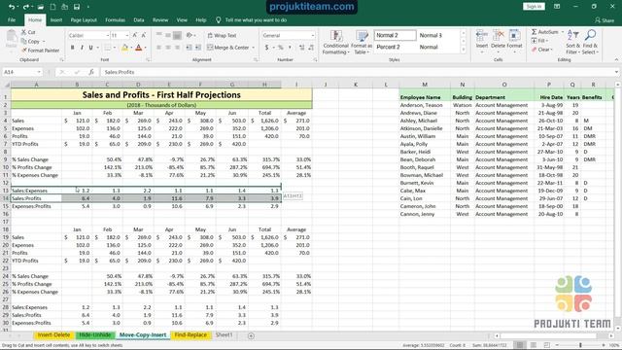Click the Redo icon in title bar

(x=26, y=7)
